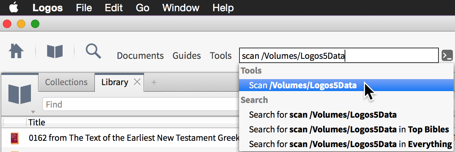Open the Search magnifier icon

[93, 51]
